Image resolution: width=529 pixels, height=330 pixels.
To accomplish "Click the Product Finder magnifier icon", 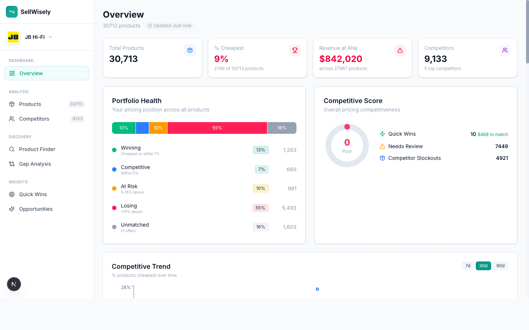I will pos(12,149).
